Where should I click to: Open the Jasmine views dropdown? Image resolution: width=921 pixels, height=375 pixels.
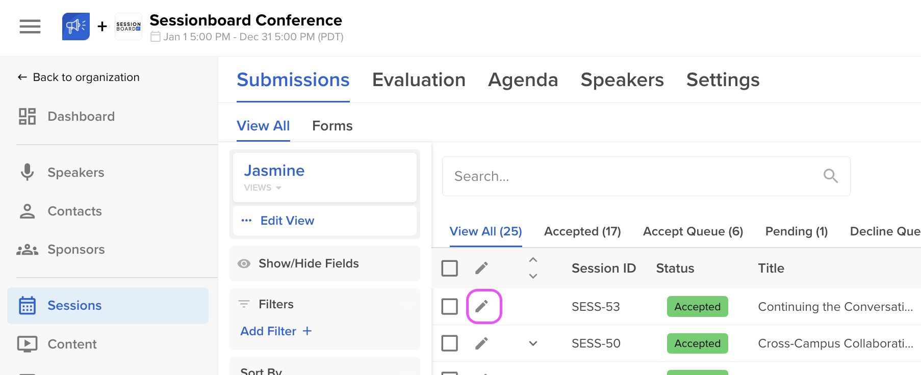coord(263,187)
